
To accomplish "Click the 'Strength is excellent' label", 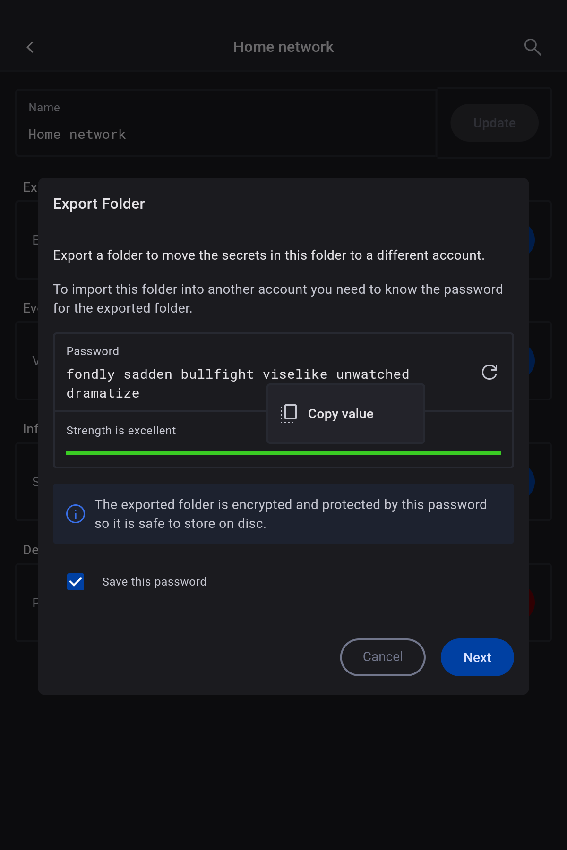I will [121, 431].
